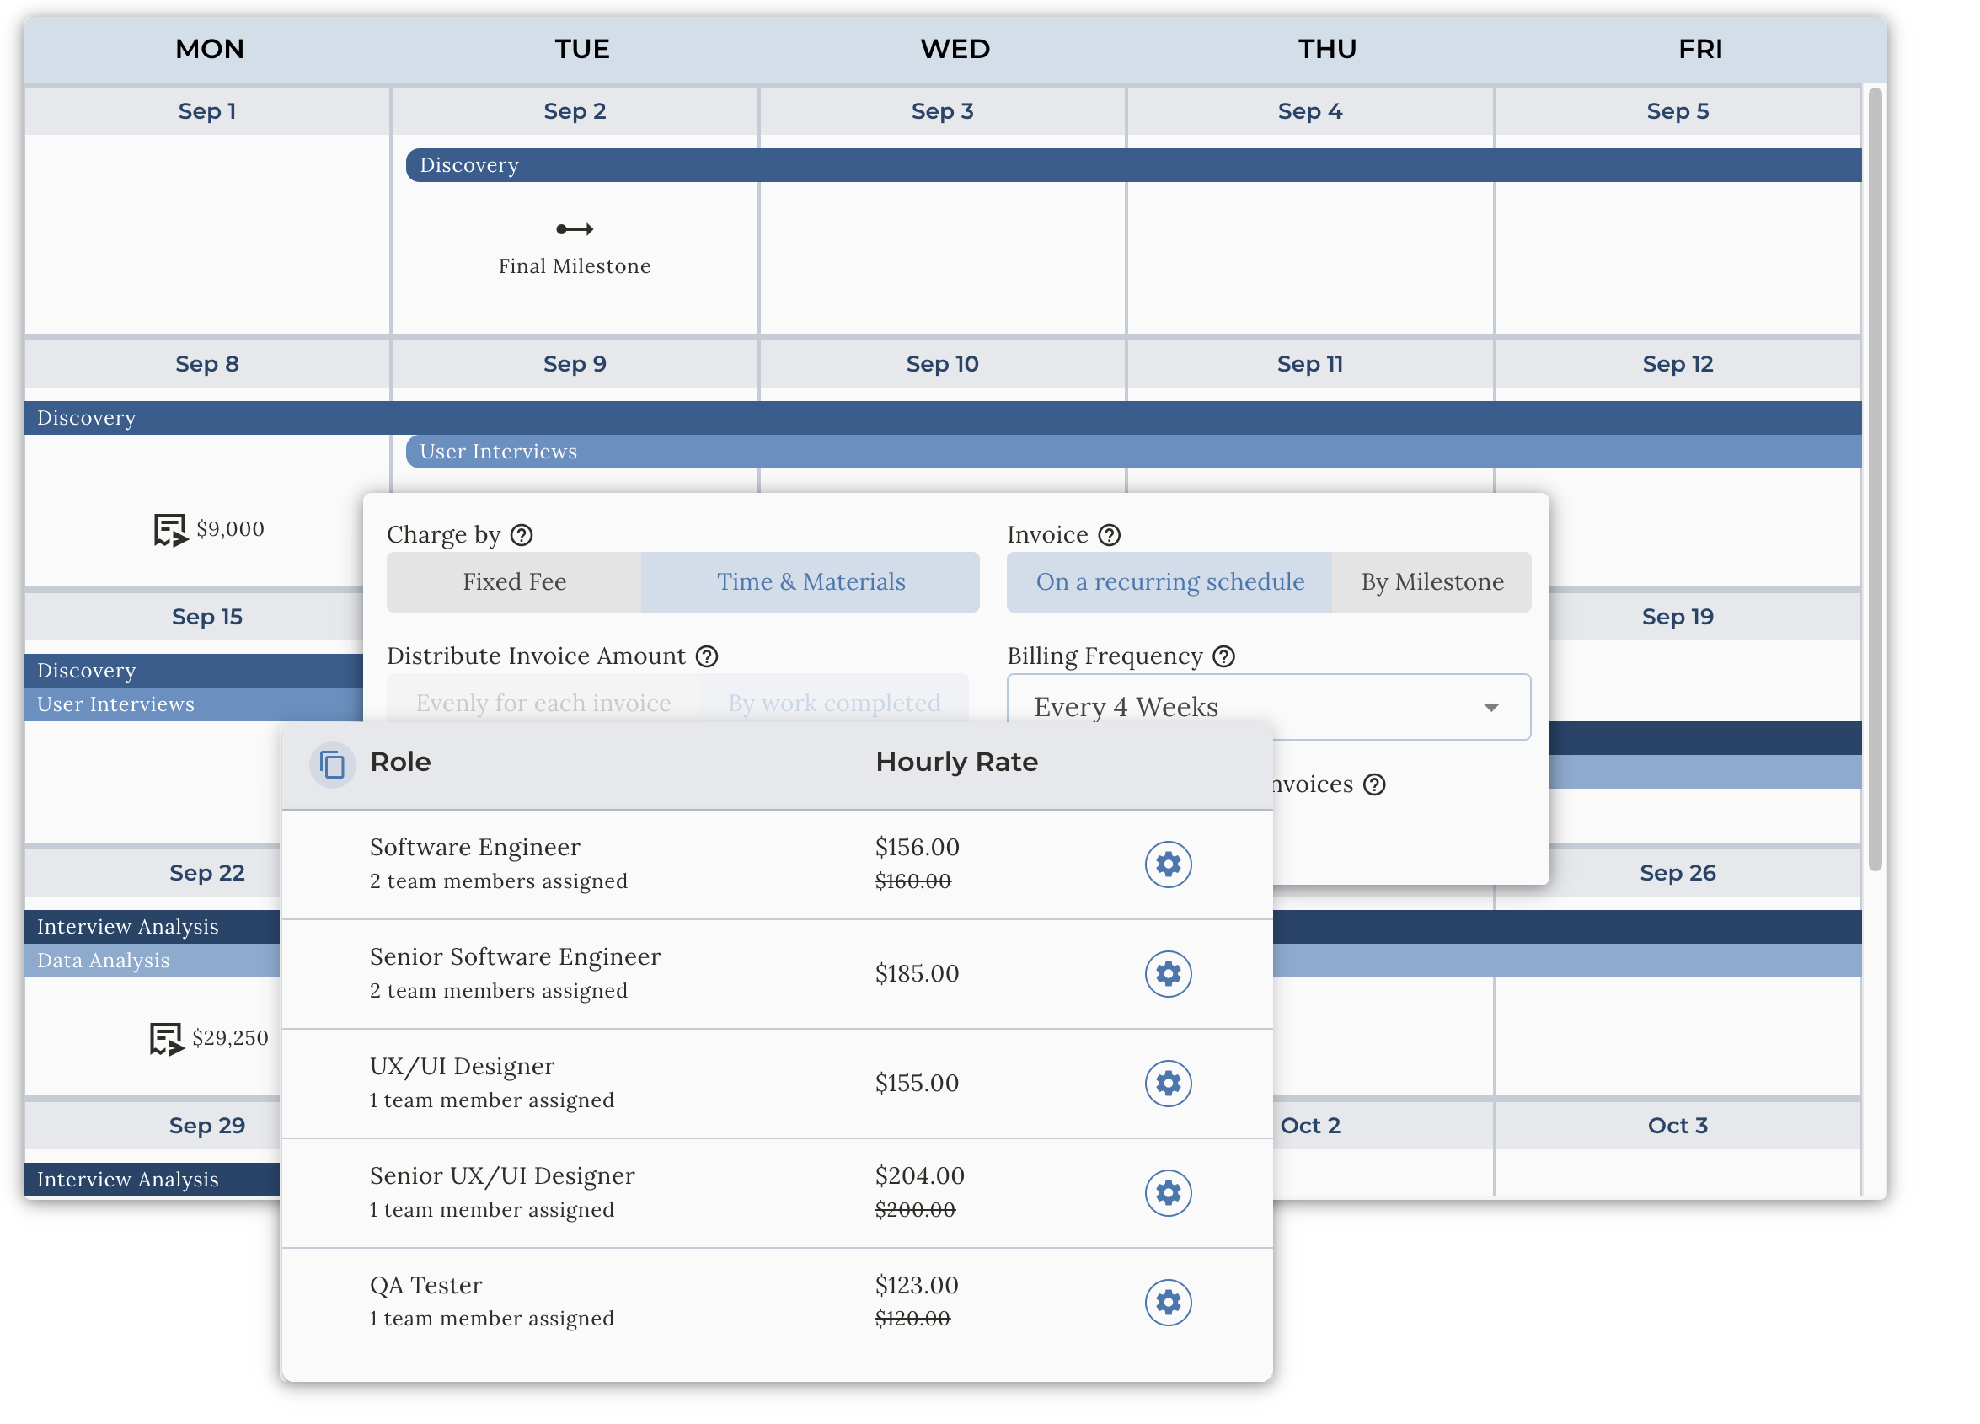Choose On a recurring schedule invoicing
The width and height of the screenshot is (1980, 1424).
[x=1169, y=582]
